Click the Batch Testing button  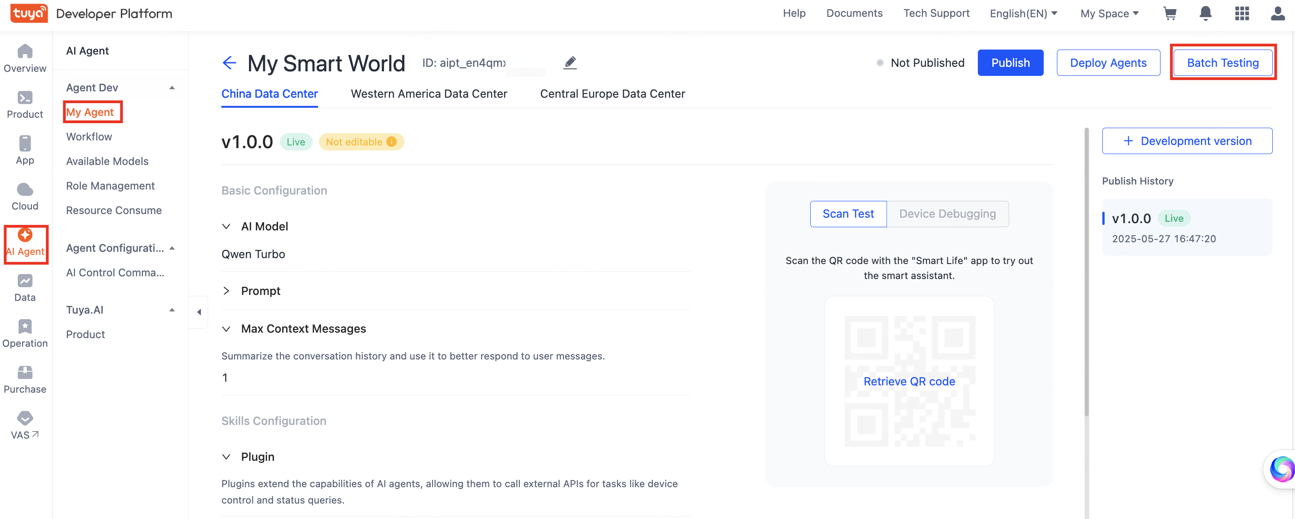click(1223, 63)
